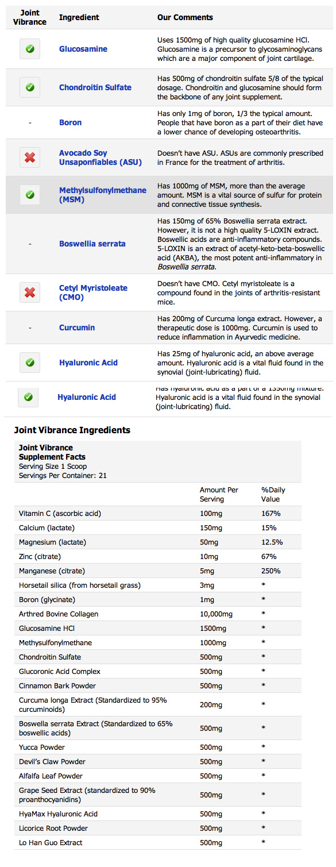Open the Glucosamine ingredient link
The width and height of the screenshot is (336, 867).
coord(83,49)
